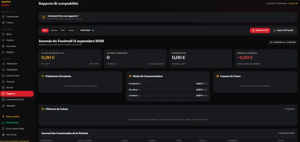Click Aucun encaissement sur la période message
Image resolution: width=300 pixels, height=142 pixels.
point(81,86)
